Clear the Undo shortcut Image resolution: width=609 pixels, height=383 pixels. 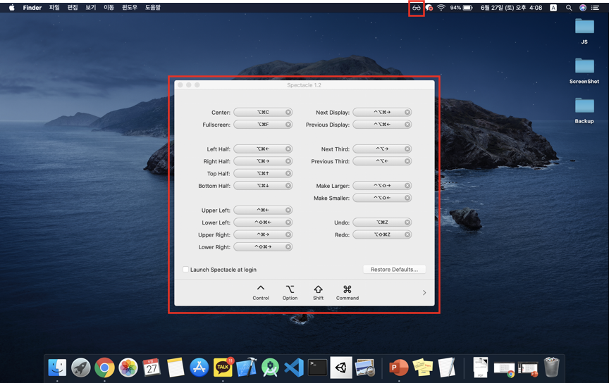click(407, 222)
